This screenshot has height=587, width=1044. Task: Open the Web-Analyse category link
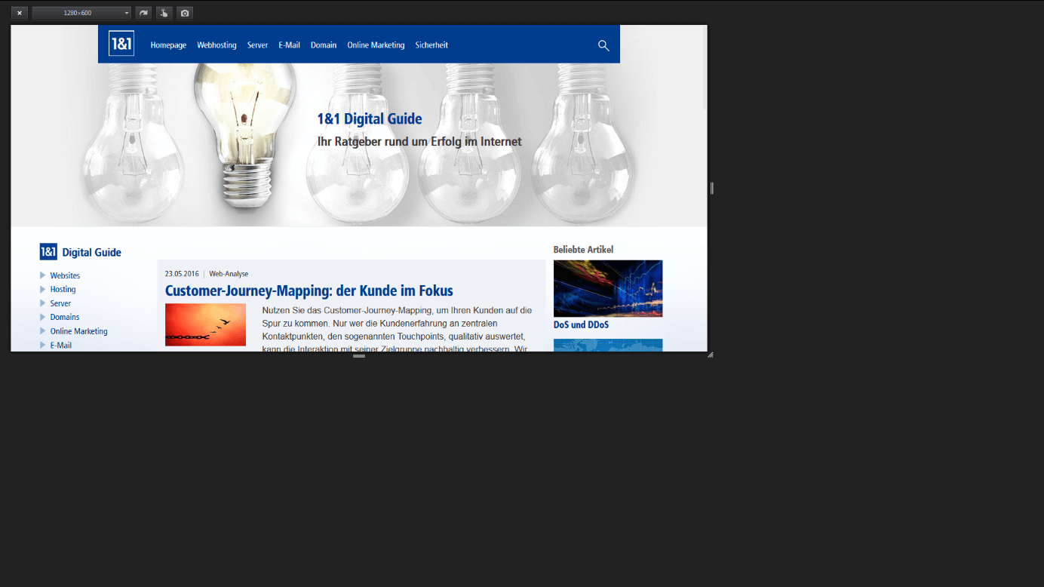229,274
